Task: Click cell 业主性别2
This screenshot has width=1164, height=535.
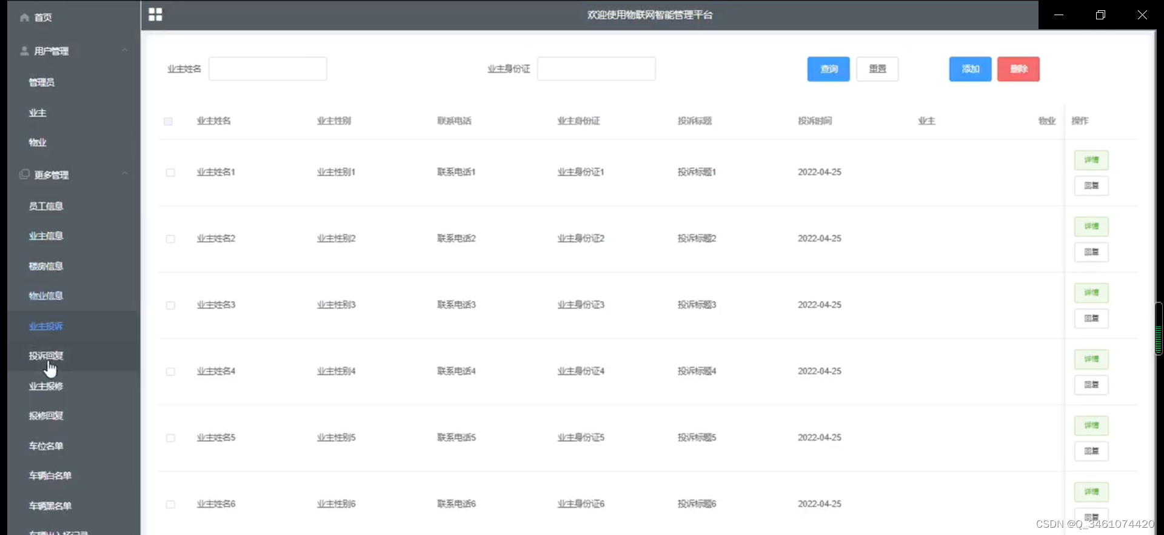Action: (336, 239)
